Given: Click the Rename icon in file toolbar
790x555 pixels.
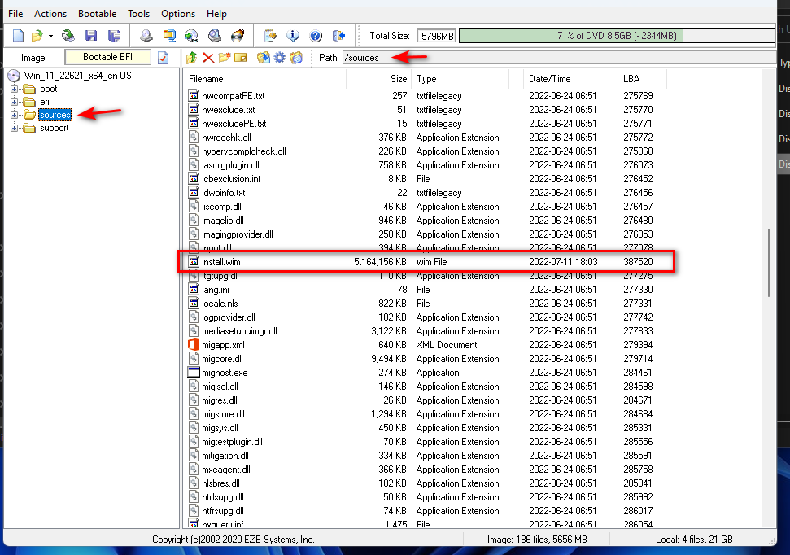Looking at the screenshot, I should click(x=241, y=58).
